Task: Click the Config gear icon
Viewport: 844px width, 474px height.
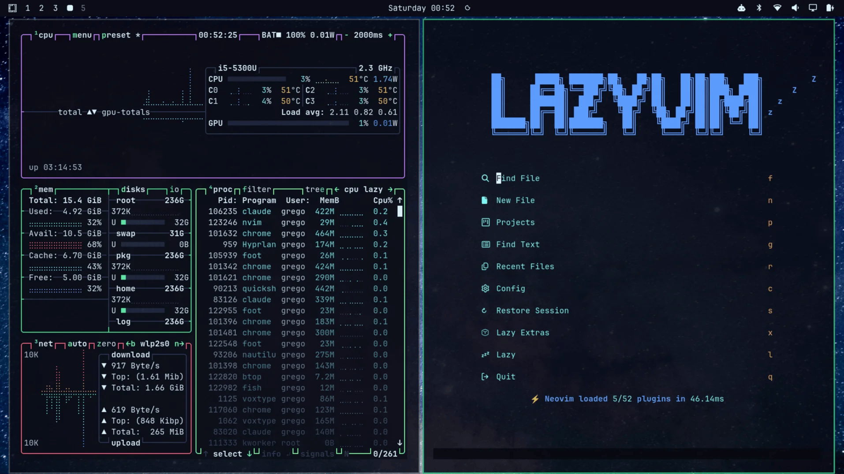Action: [485, 288]
